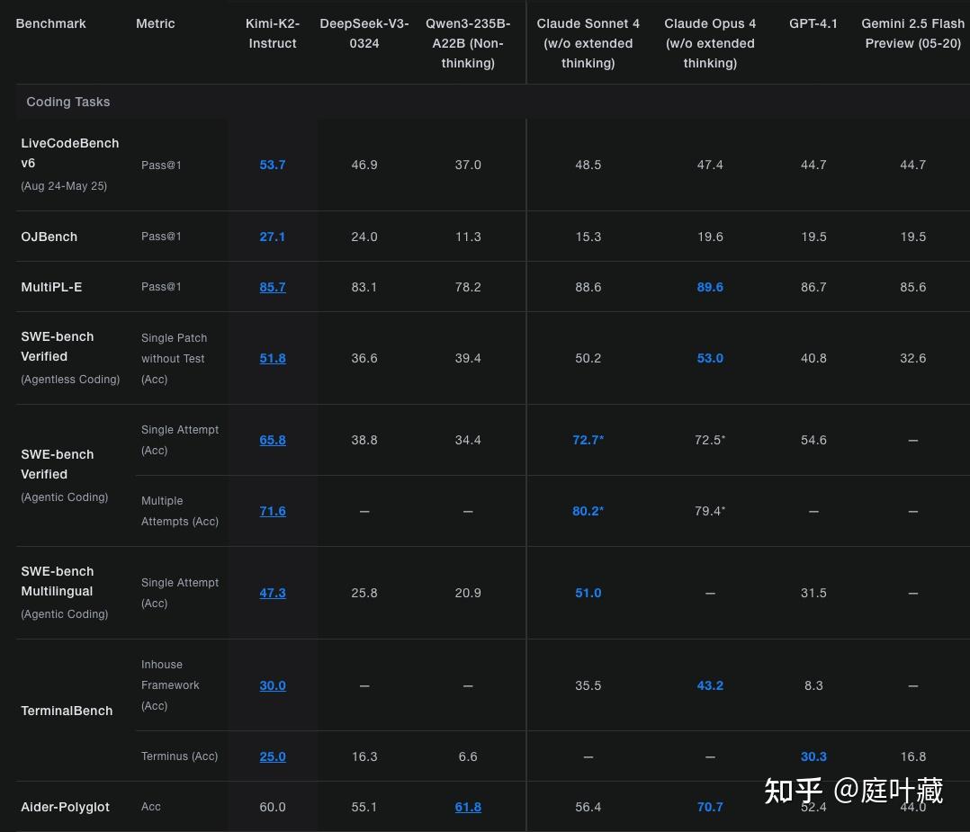970x832 pixels.
Task: Open the underlined 25.0 Terminus score link
Action: [x=272, y=756]
